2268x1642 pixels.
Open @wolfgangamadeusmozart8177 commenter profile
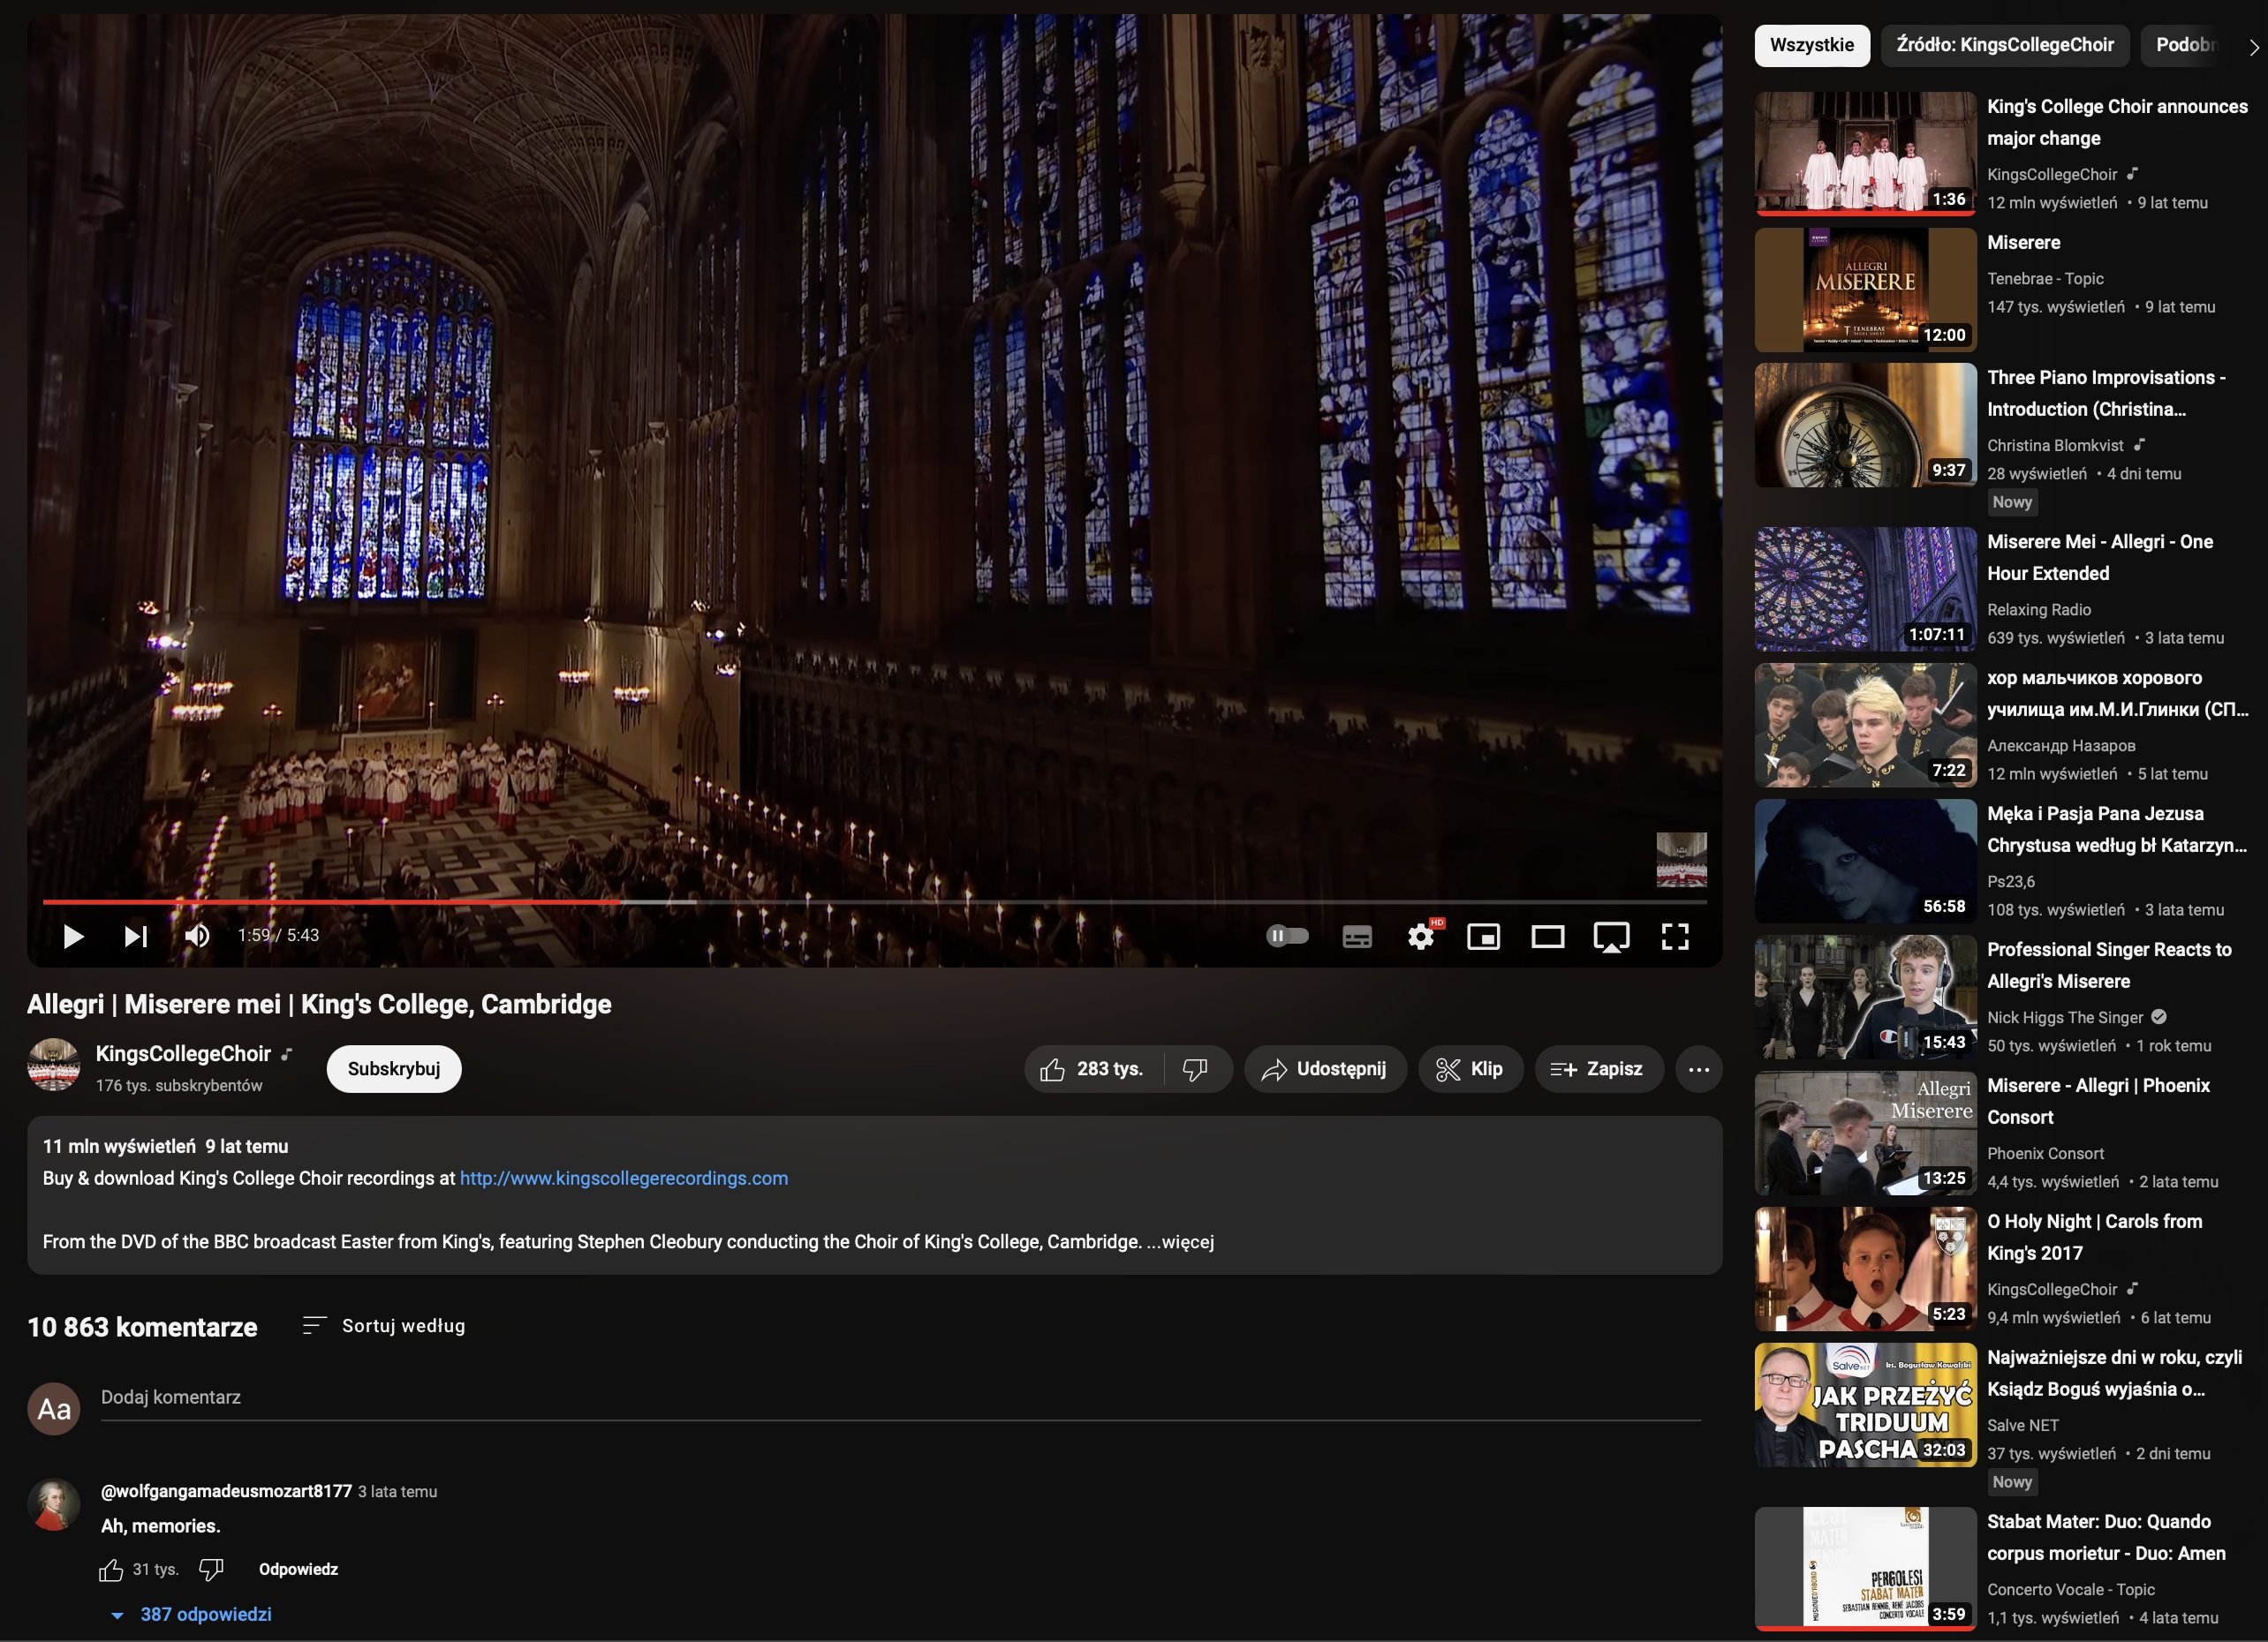click(x=226, y=1491)
